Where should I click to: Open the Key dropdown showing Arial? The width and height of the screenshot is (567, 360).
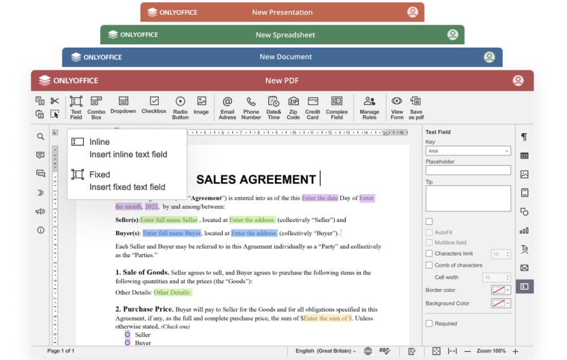[x=468, y=151]
